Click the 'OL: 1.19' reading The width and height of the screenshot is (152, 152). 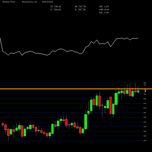(x=104, y=13)
